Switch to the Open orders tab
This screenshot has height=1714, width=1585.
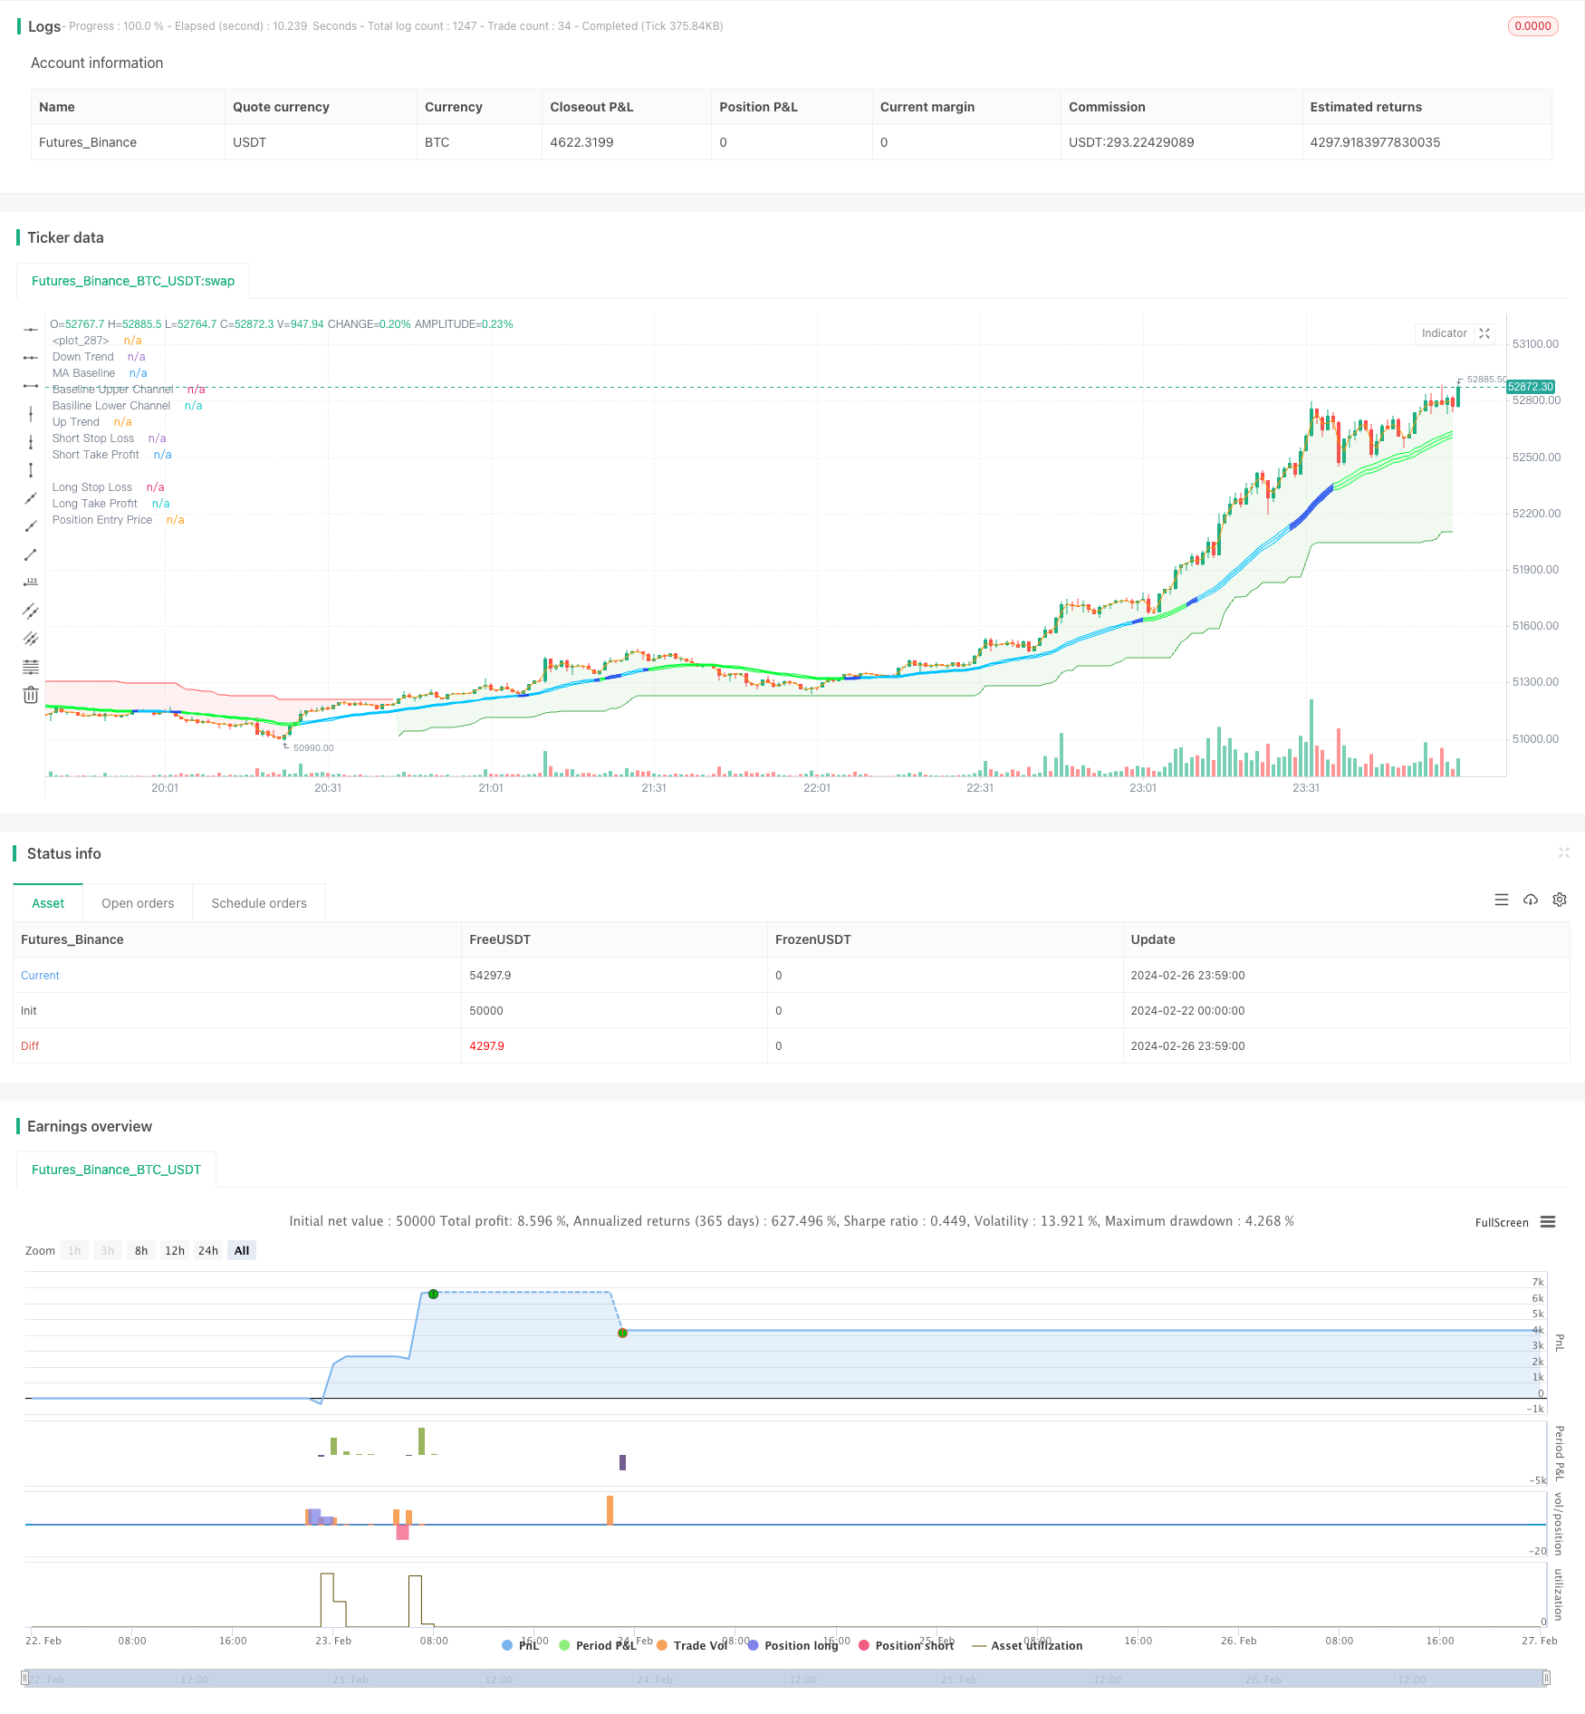138,903
